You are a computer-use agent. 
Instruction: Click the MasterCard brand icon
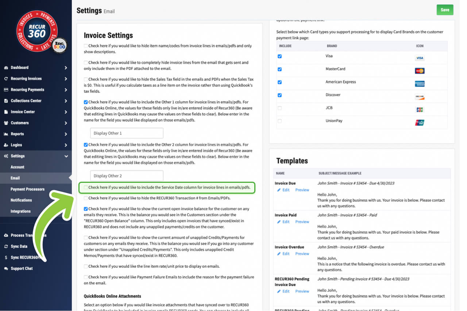click(x=420, y=71)
